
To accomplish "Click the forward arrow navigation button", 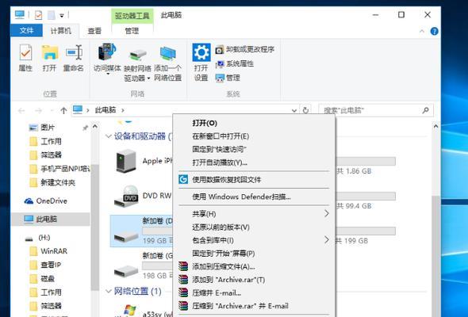I will [x=39, y=111].
